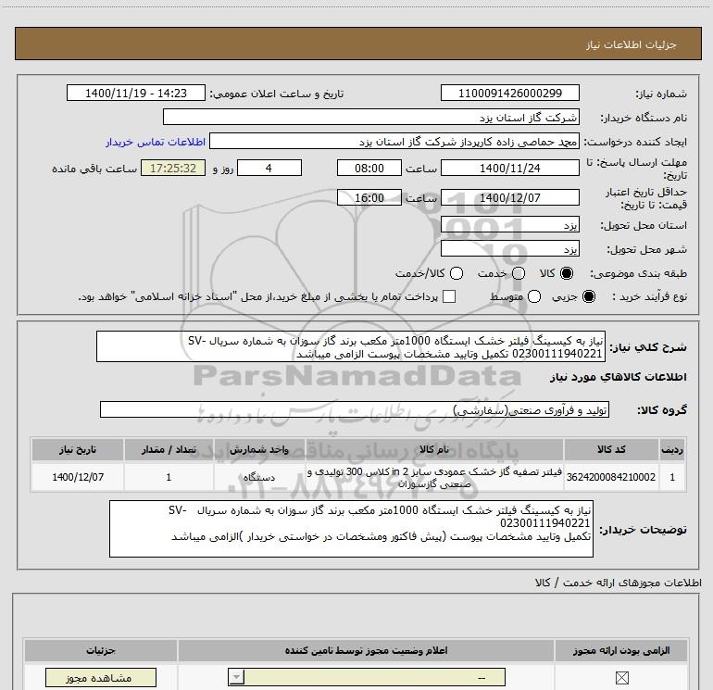Viewport: 713px width, 690px height.
Task: Click the مشاهده مجوز button
Action: (x=101, y=678)
